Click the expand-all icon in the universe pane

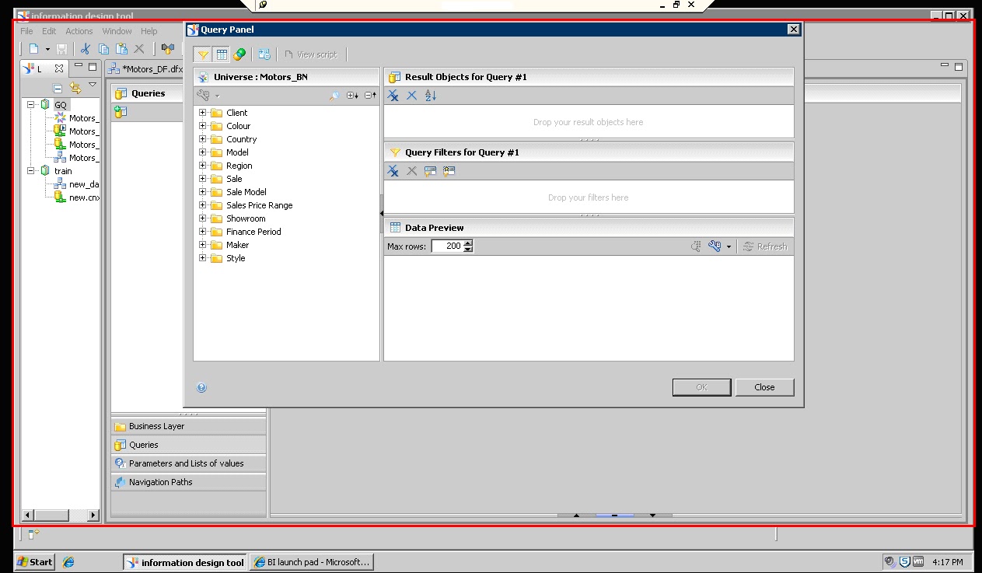[x=351, y=96]
